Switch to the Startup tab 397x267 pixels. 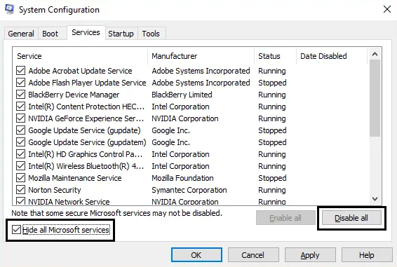point(121,34)
